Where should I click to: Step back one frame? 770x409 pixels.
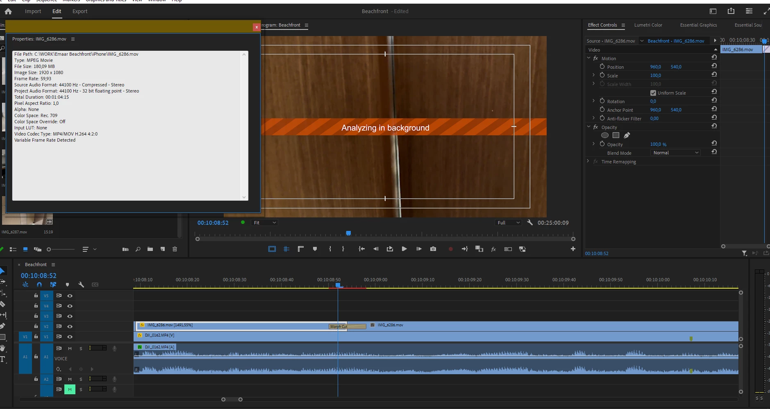(x=376, y=249)
